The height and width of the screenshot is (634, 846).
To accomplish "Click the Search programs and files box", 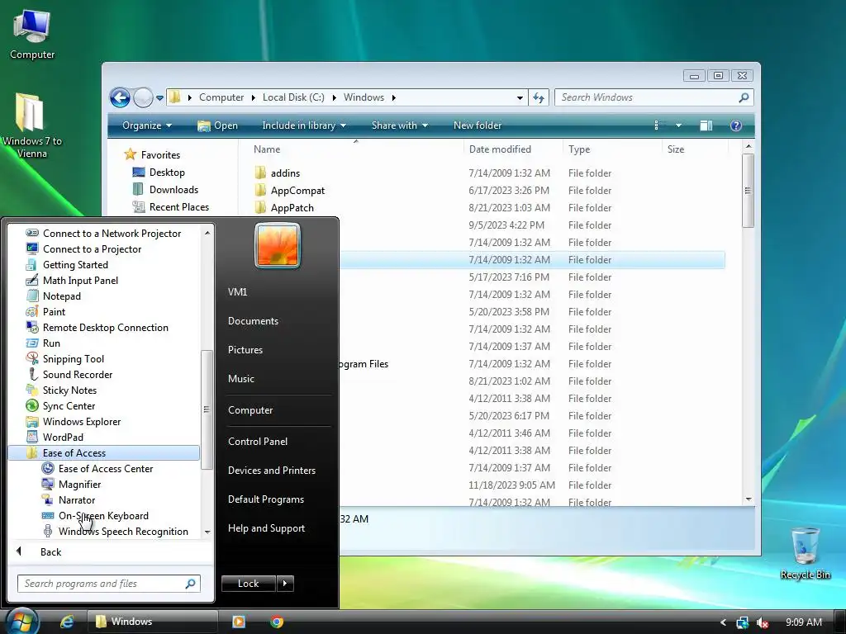I will click(109, 584).
